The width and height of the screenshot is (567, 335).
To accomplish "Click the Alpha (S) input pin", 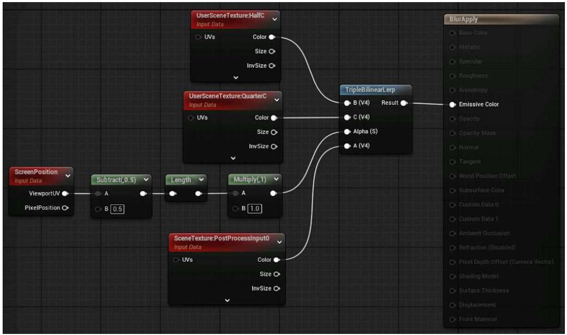I will 347,131.
